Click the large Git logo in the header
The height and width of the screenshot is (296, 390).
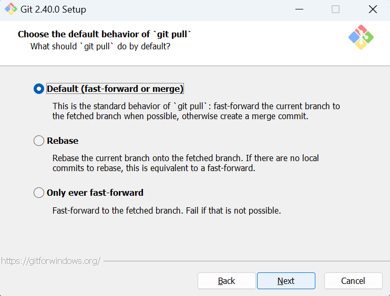(x=361, y=37)
